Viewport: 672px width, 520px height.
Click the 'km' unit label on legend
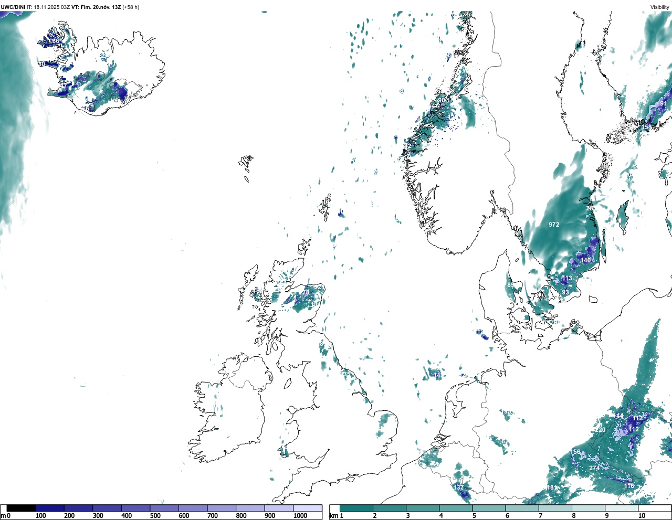click(333, 516)
